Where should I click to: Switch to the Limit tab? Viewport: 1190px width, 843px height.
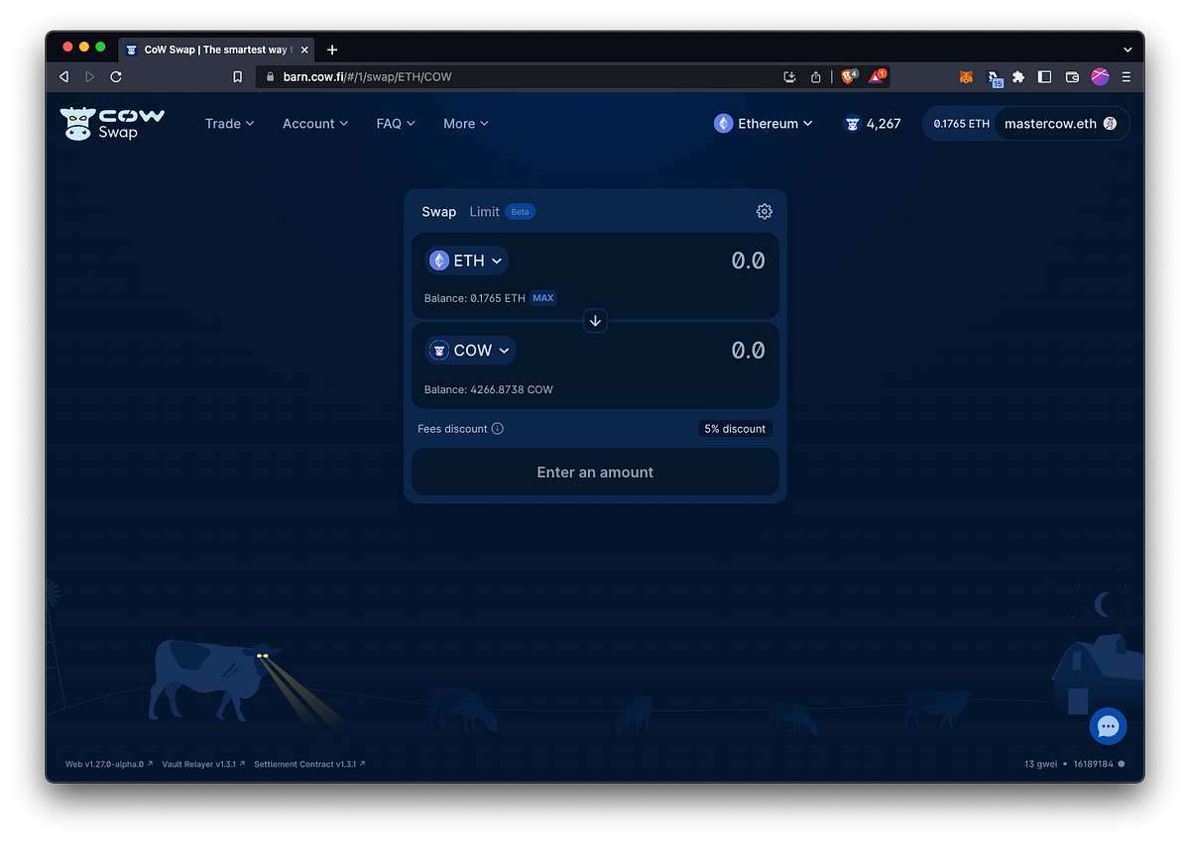(484, 211)
